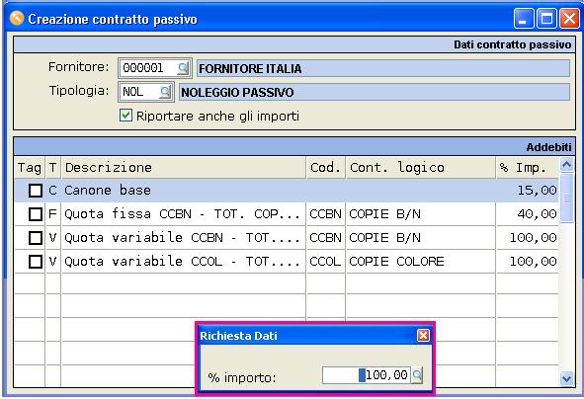The image size is (584, 399).
Task: Tag the Quota fissa CCBN row
Action: tap(36, 214)
